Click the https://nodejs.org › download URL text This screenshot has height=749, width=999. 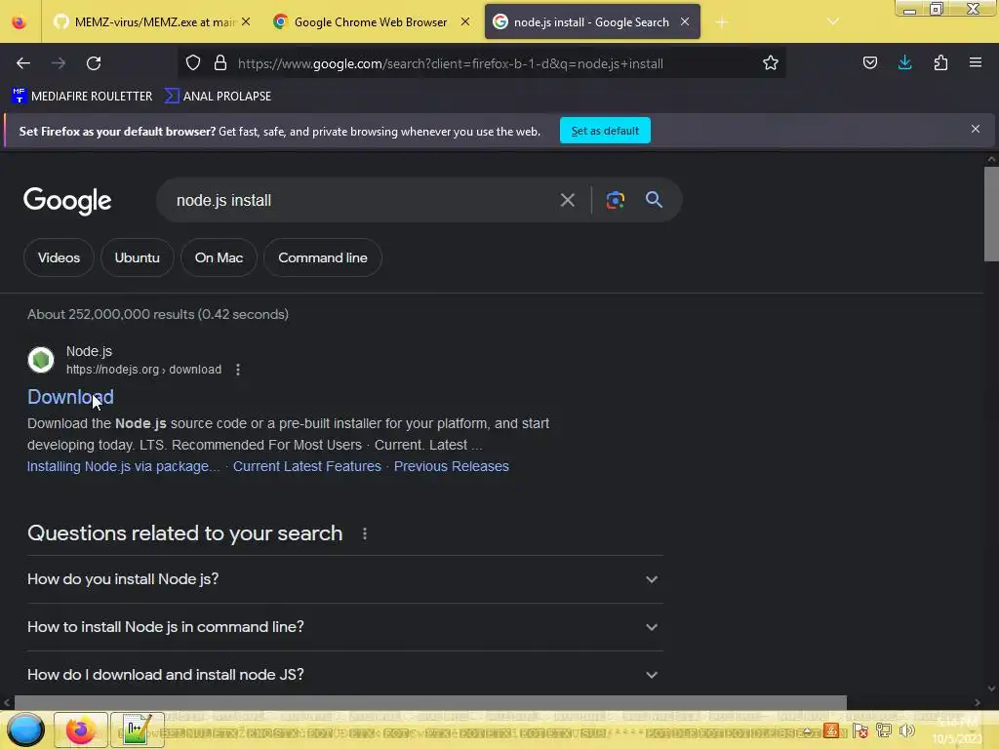coord(144,370)
